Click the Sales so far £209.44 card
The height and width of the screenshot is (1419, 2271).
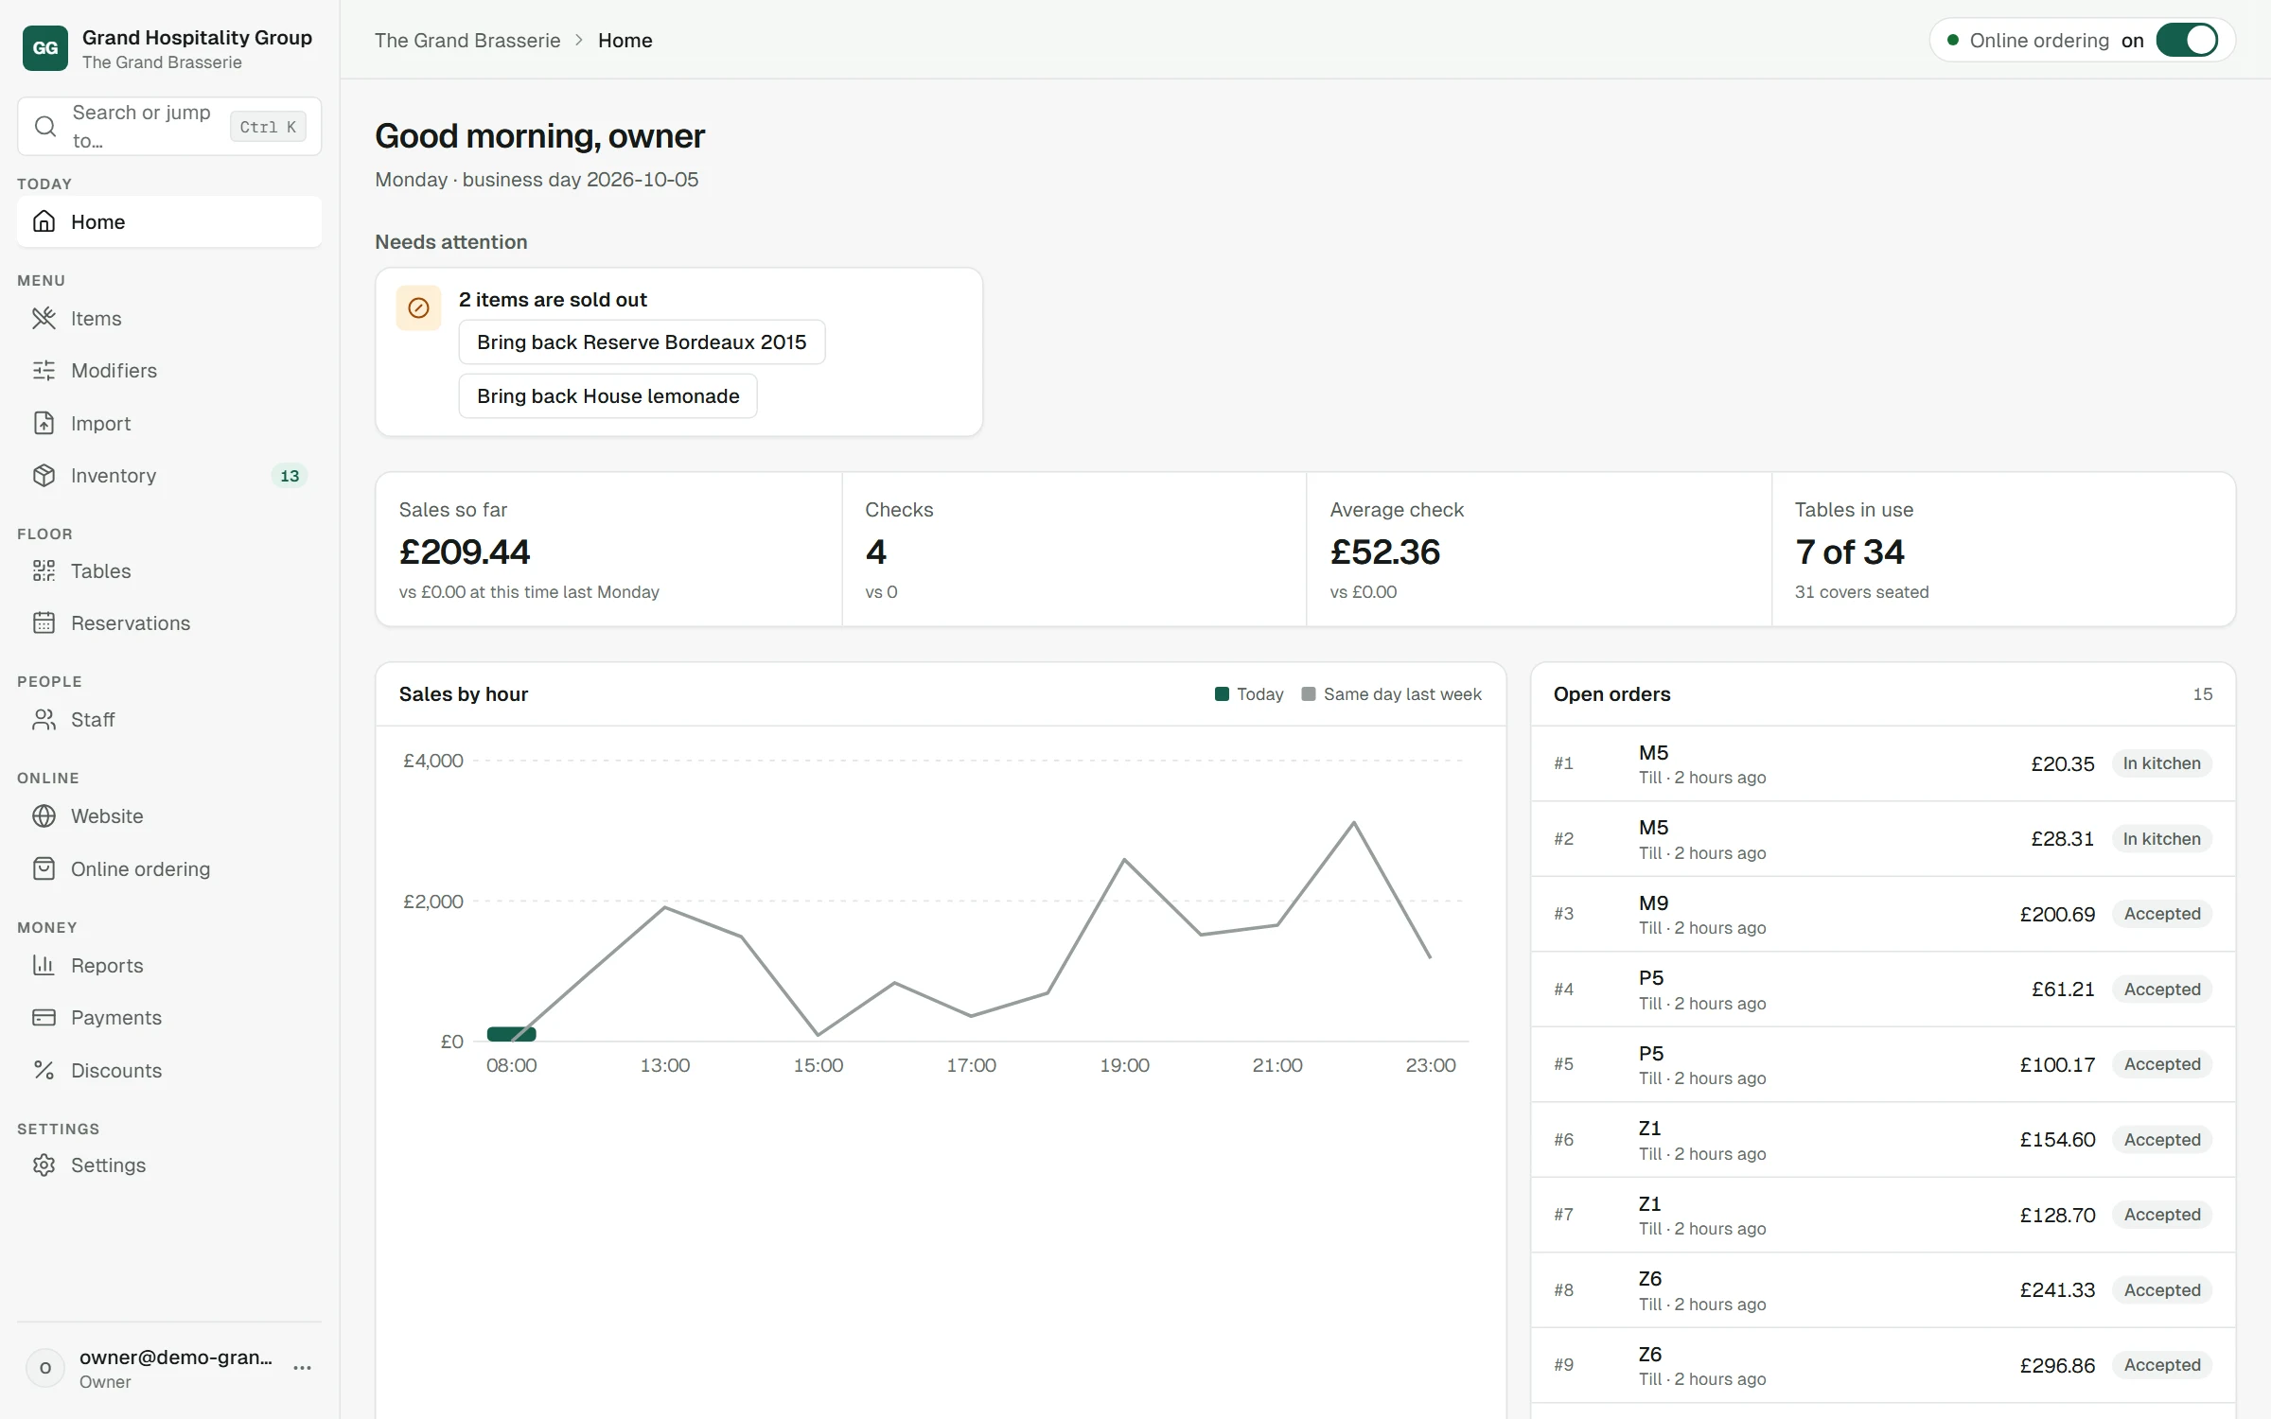608,549
